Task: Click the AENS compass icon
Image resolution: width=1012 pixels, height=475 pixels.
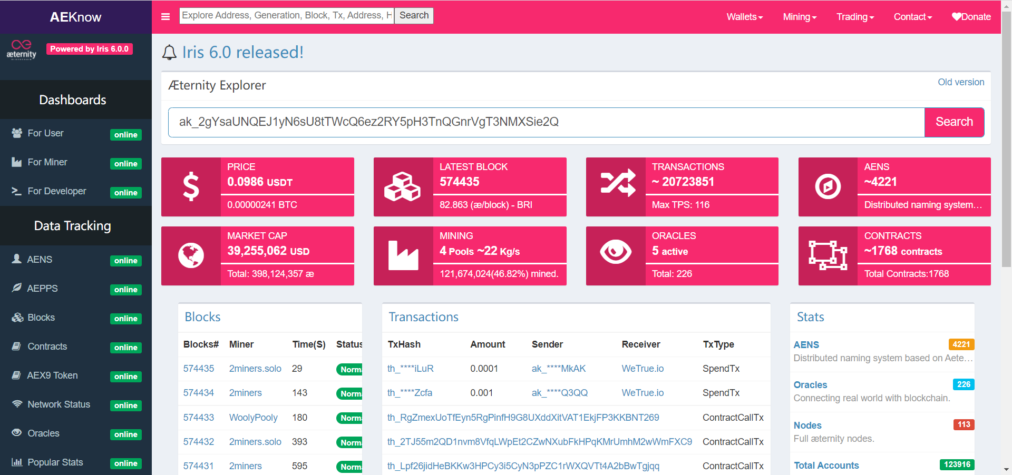Action: [828, 187]
